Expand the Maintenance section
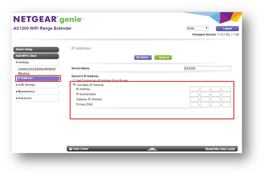This screenshot has width=266, height=177. [37, 91]
